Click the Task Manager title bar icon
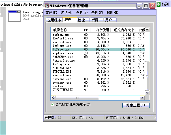Image resolution: width=171 pixels, height=135 pixels. pos(47,6)
